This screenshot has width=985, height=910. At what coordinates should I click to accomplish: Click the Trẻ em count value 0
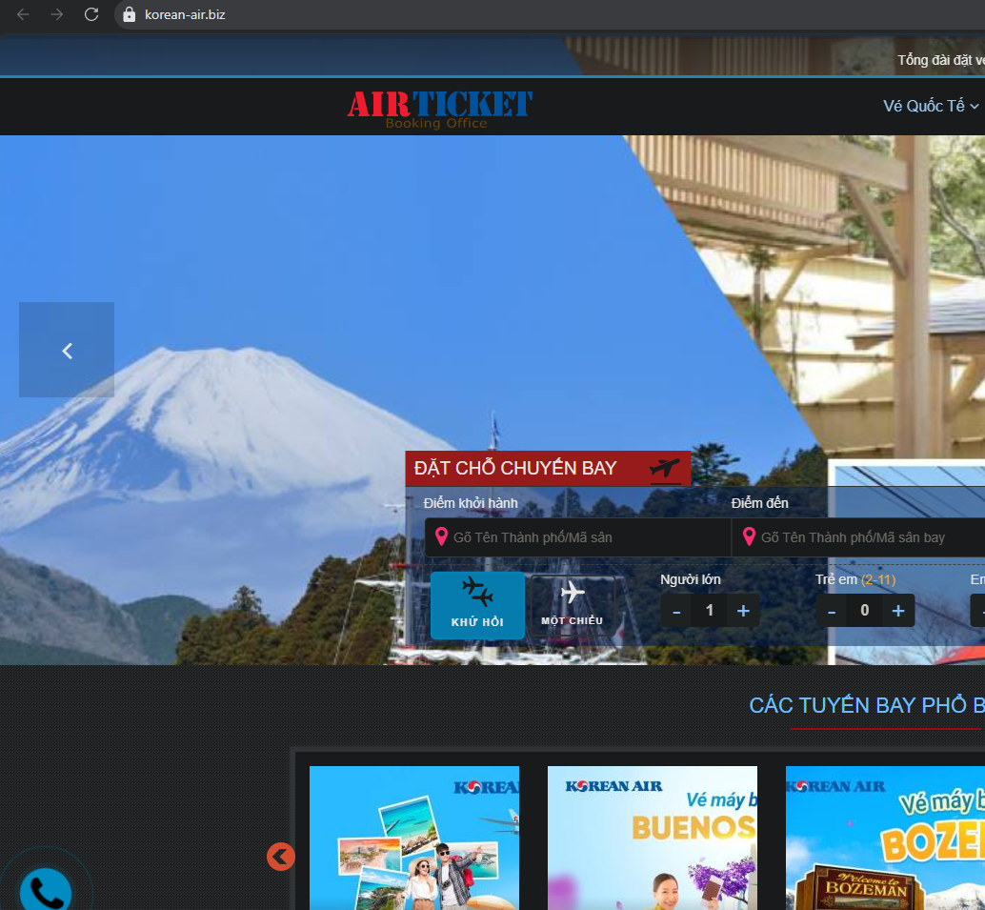(865, 611)
